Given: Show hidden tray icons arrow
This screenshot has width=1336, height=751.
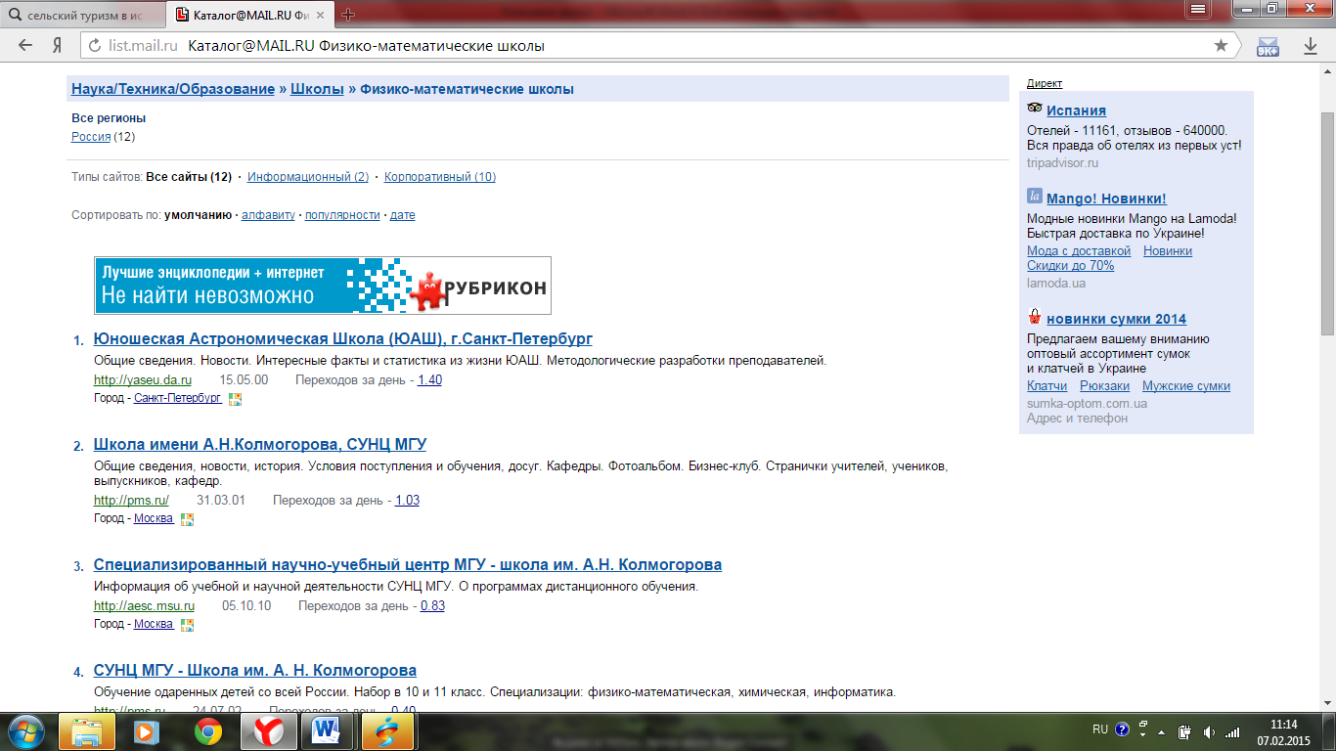Looking at the screenshot, I should [x=1163, y=730].
